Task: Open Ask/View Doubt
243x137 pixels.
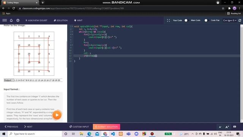Action: click(36, 20)
